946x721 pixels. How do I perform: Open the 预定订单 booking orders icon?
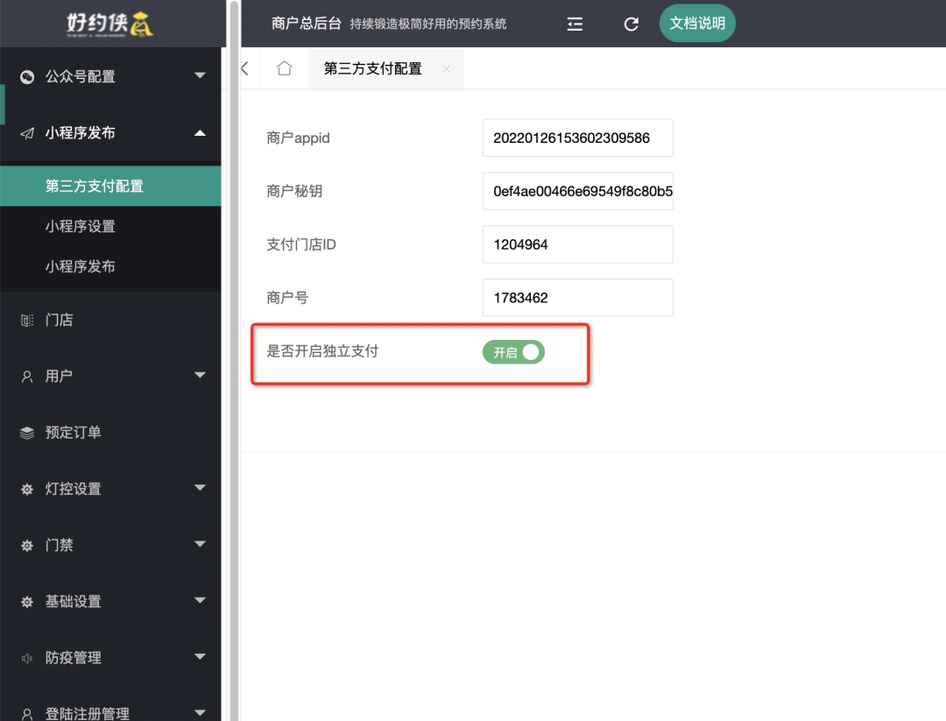click(x=26, y=432)
